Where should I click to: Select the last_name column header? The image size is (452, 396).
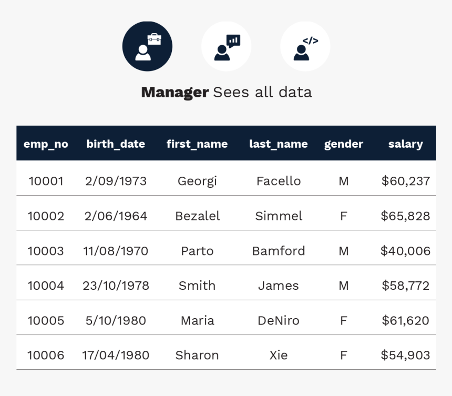click(x=279, y=144)
